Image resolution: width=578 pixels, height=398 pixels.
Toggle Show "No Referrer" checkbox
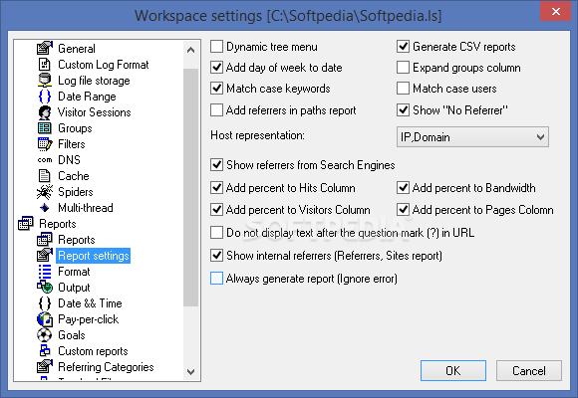click(x=403, y=110)
